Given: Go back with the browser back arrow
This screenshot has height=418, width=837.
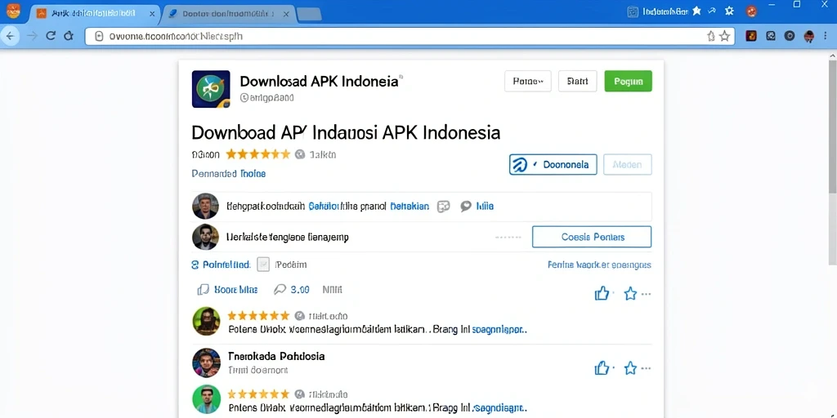Looking at the screenshot, I should point(10,36).
